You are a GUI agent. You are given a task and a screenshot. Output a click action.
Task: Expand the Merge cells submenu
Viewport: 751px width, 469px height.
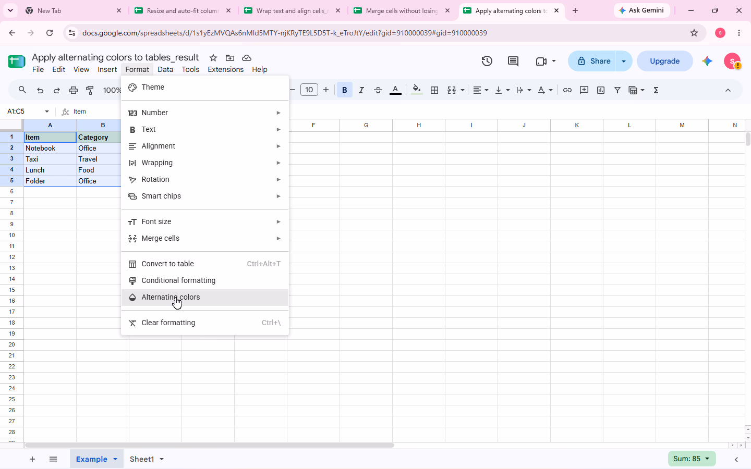point(205,238)
